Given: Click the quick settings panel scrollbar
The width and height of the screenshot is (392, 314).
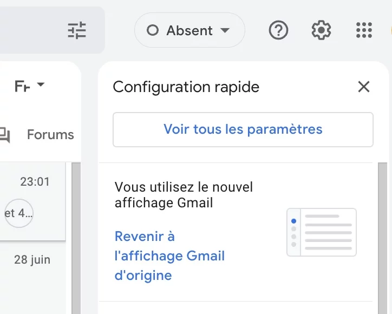Looking at the screenshot, I should click(x=382, y=238).
